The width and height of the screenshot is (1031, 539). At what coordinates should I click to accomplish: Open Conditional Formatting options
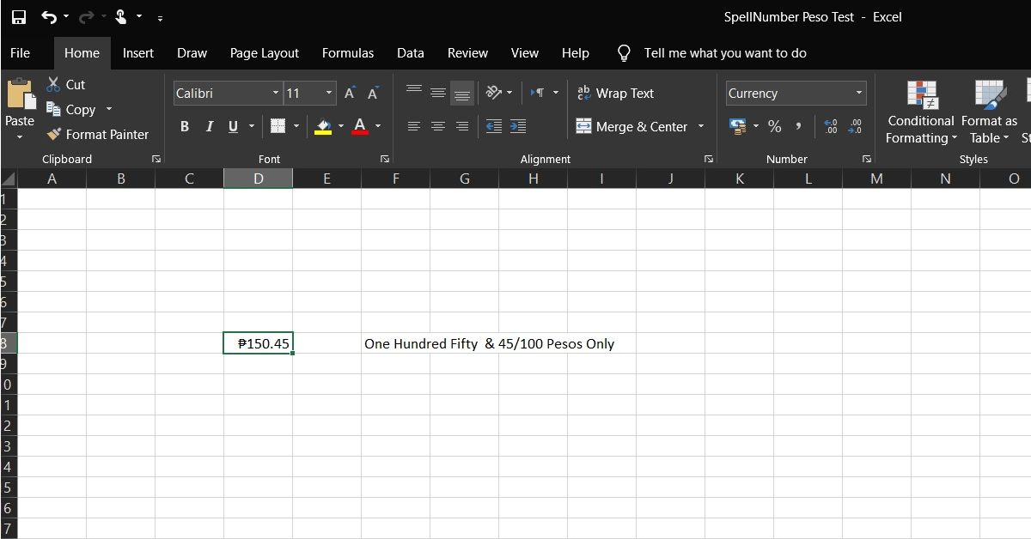coord(920,112)
